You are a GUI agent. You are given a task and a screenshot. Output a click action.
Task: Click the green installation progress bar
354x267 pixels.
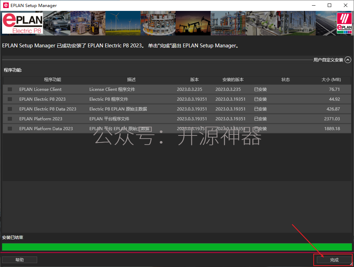point(177,247)
